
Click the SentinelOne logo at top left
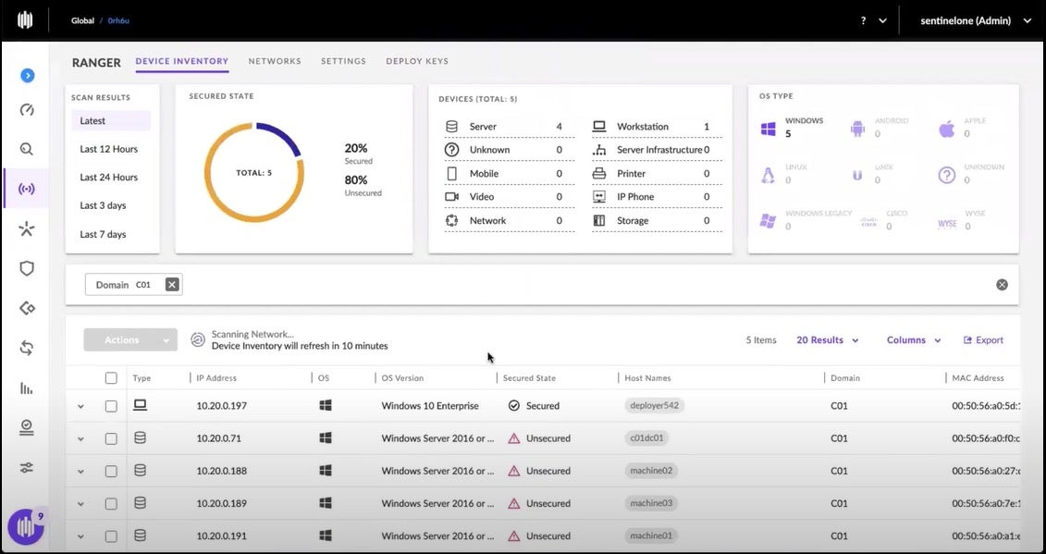[25, 20]
